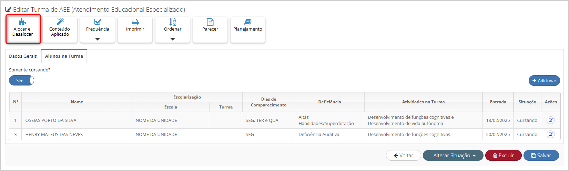Image resolution: width=569 pixels, height=171 pixels.
Task: Open Conteúdo Aplicado wand icon
Action: point(60,22)
